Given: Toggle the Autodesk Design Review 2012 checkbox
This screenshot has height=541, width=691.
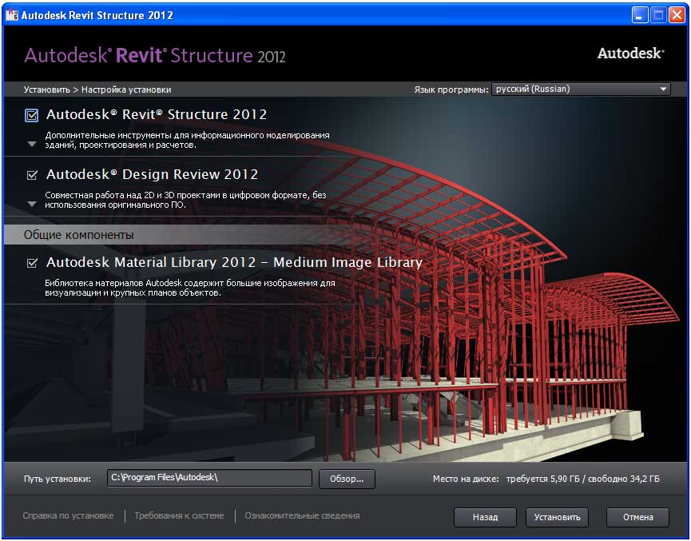Looking at the screenshot, I should [32, 175].
